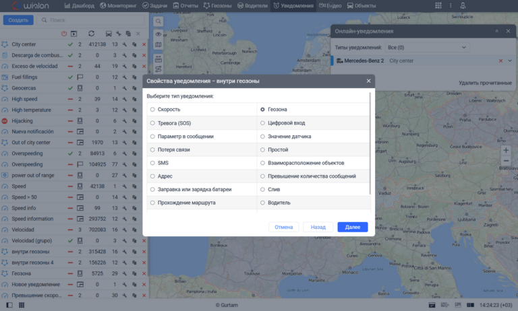This screenshot has width=518, height=311.
Task: Select the Скорость notification type
Action: pyautogui.click(x=152, y=109)
